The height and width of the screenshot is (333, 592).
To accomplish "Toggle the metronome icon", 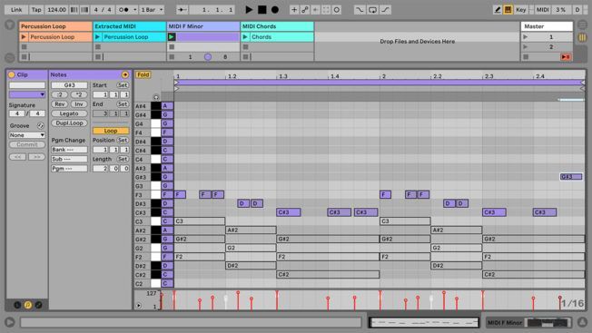I will (123, 10).
